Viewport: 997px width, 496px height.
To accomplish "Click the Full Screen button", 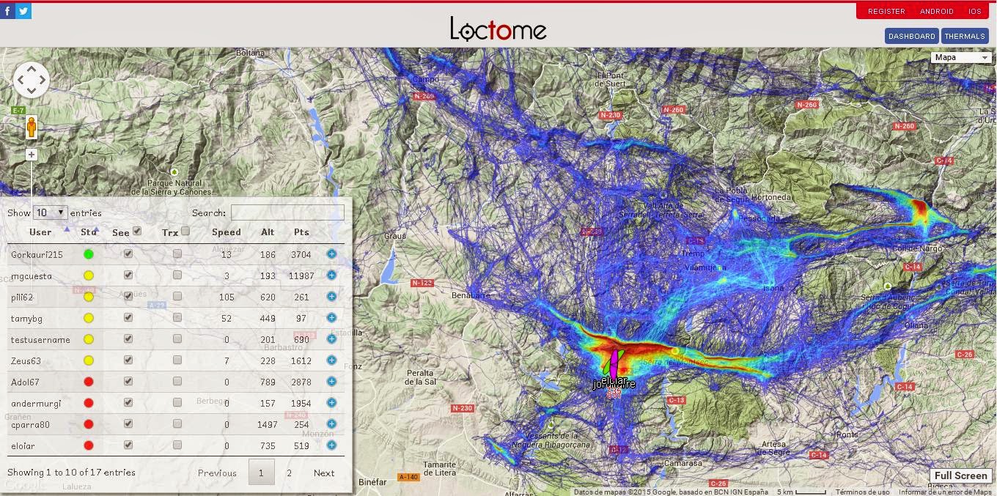I will tap(960, 475).
